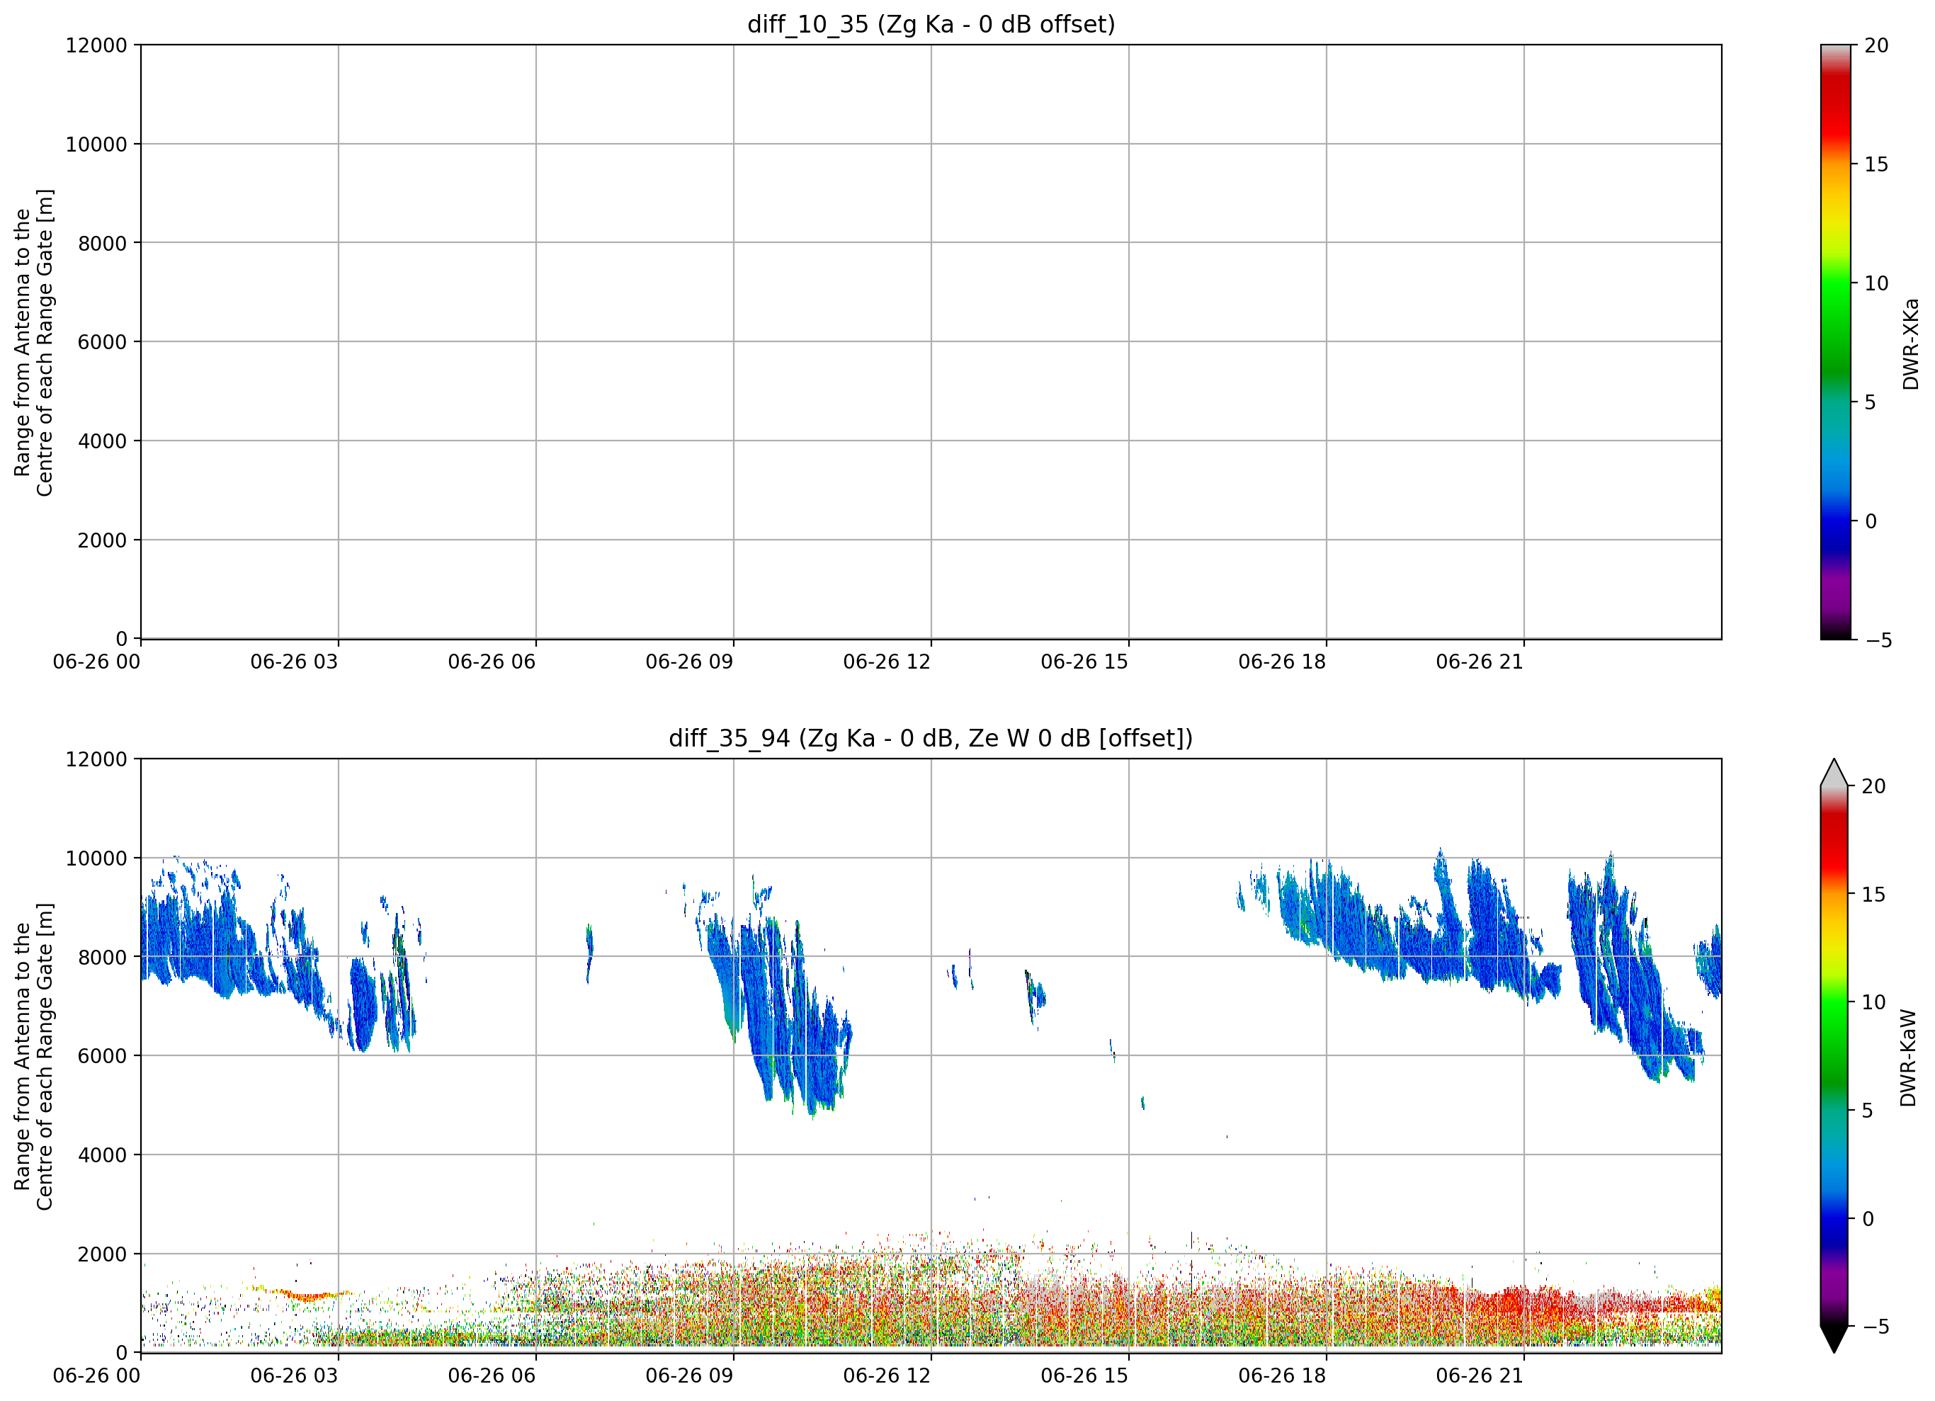Click '06-26 09' x-tick under diff_35_94 plot
The height and width of the screenshot is (1401, 1935).
[689, 1376]
